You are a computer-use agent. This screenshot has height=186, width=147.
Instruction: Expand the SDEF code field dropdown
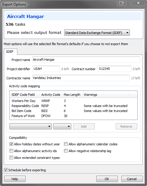tap(31, 126)
